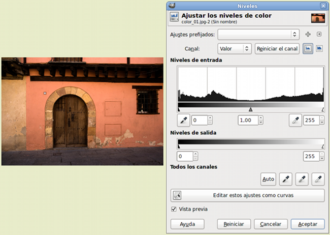Click the output high level field showing 255
The image size is (330, 235).
311,156
